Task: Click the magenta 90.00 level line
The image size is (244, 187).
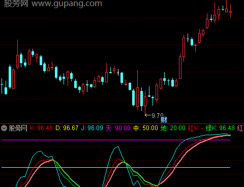Action: pyautogui.click(x=116, y=140)
